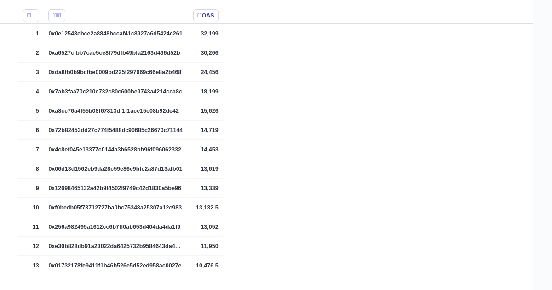Click address starting with 0x12698465132a
Screen dimensions: 552x290
tap(115, 188)
